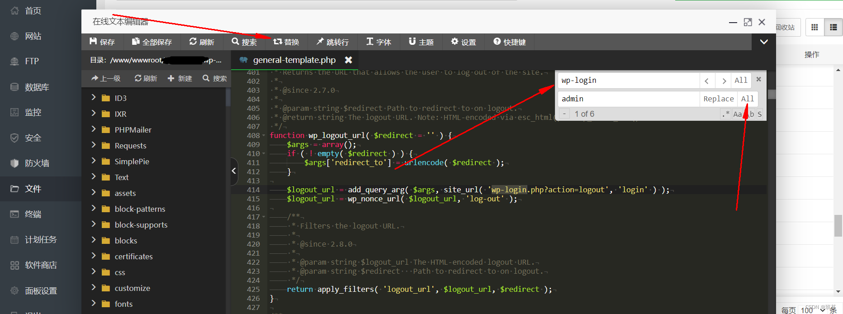Viewport: 843px width, 314px height.
Task: Click replace All button next to Replace
Action: click(748, 99)
